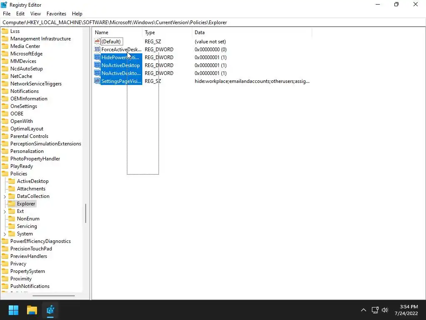
Task: Select the (Default) value icon
Action: (97, 41)
